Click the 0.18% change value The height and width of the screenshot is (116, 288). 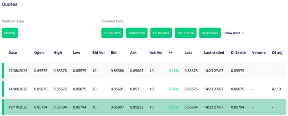pyautogui.click(x=173, y=71)
